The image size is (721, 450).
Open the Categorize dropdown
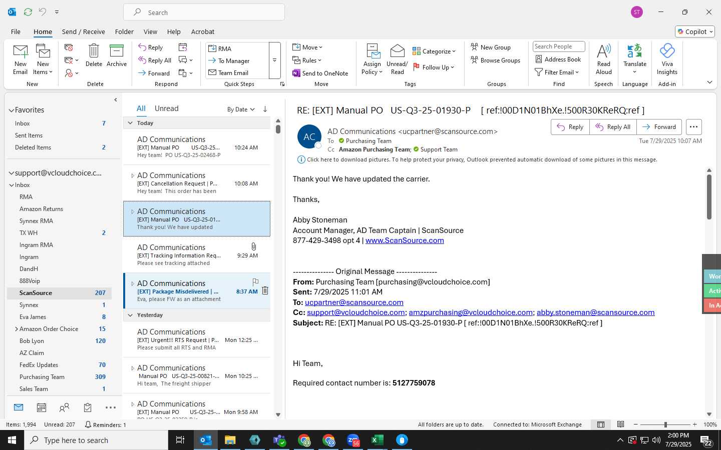tap(434, 51)
